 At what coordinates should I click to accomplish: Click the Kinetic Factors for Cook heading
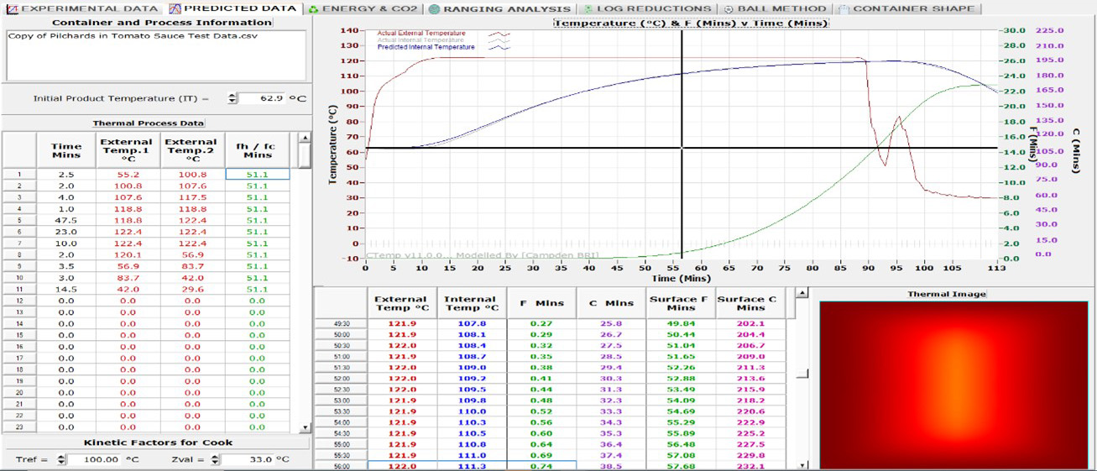158,442
